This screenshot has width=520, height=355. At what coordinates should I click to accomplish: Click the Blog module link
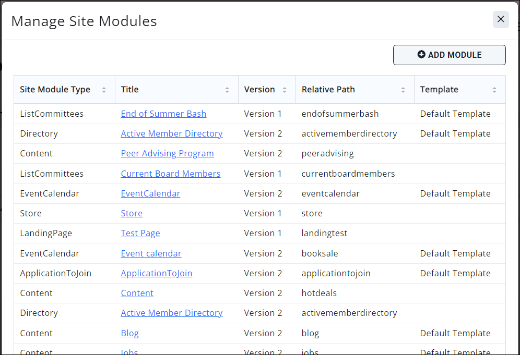click(129, 333)
